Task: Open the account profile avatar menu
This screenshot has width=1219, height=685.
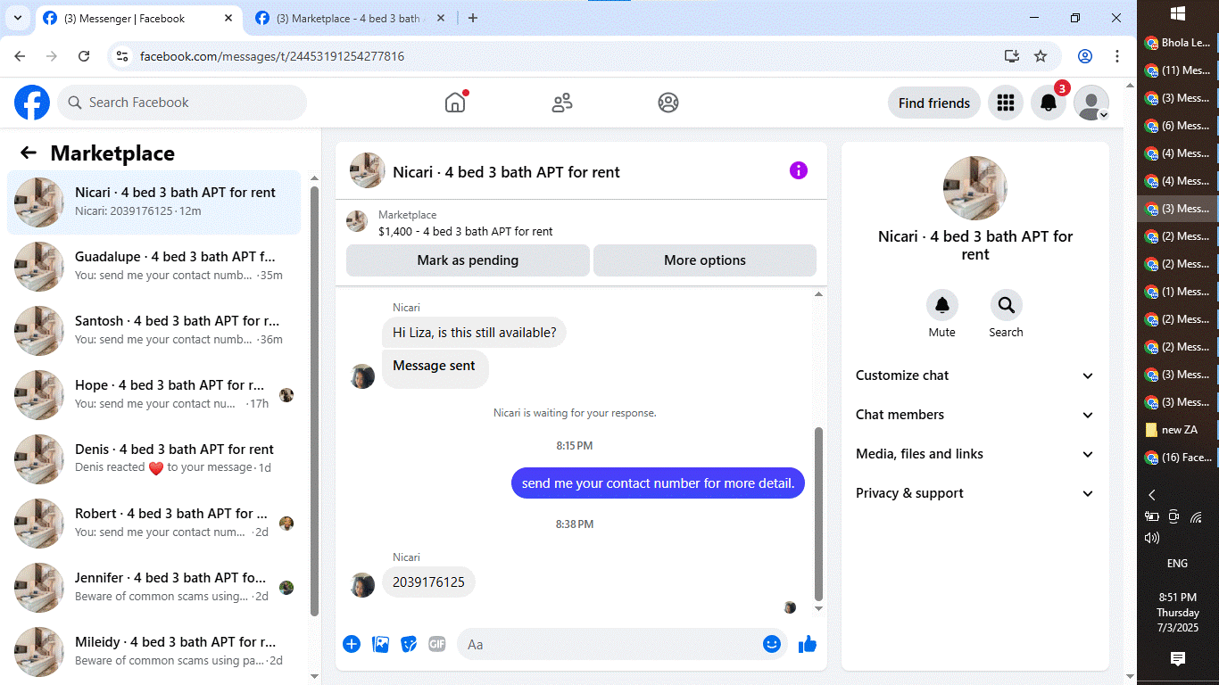Action: 1091,103
